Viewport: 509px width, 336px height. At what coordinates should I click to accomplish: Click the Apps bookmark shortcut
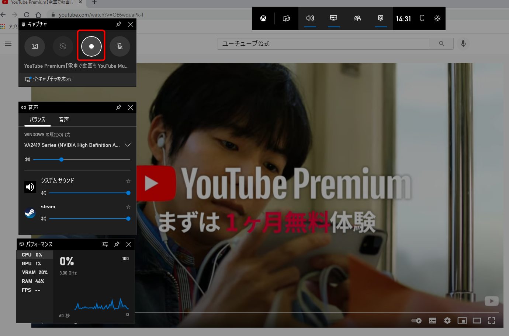[x=10, y=26]
